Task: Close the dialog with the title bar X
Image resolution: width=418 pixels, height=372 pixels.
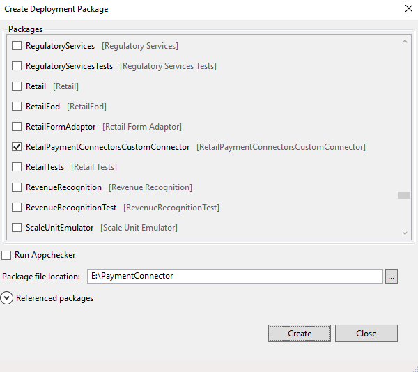Action: 408,9
